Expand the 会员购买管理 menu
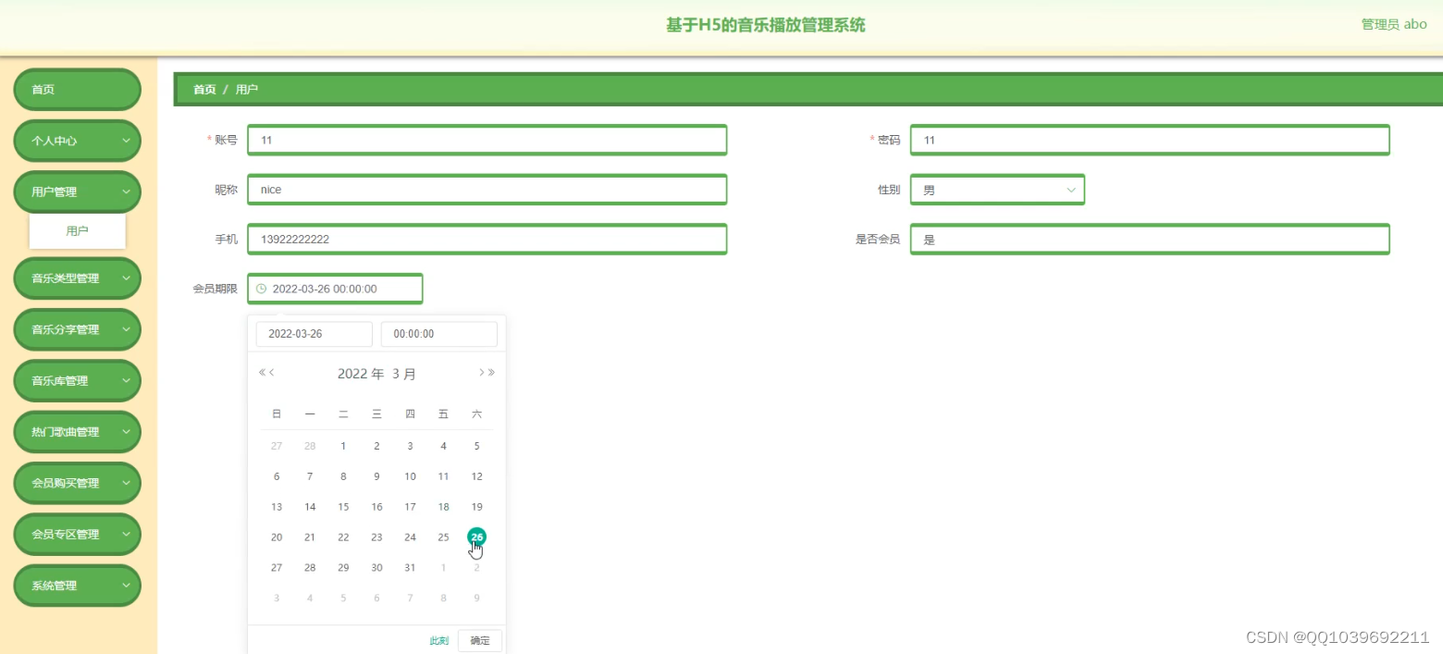1443x654 pixels. pos(77,483)
